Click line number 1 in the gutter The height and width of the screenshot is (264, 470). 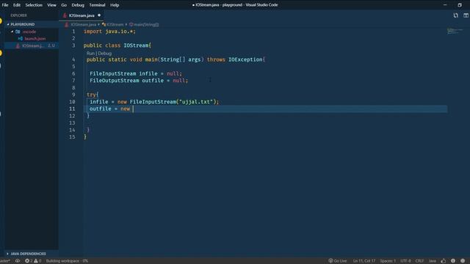pyautogui.click(x=73, y=32)
